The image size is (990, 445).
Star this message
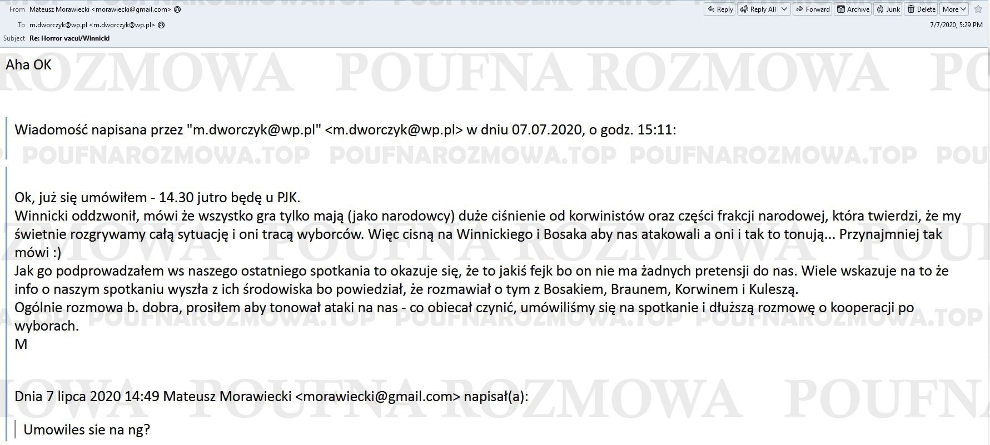click(978, 9)
